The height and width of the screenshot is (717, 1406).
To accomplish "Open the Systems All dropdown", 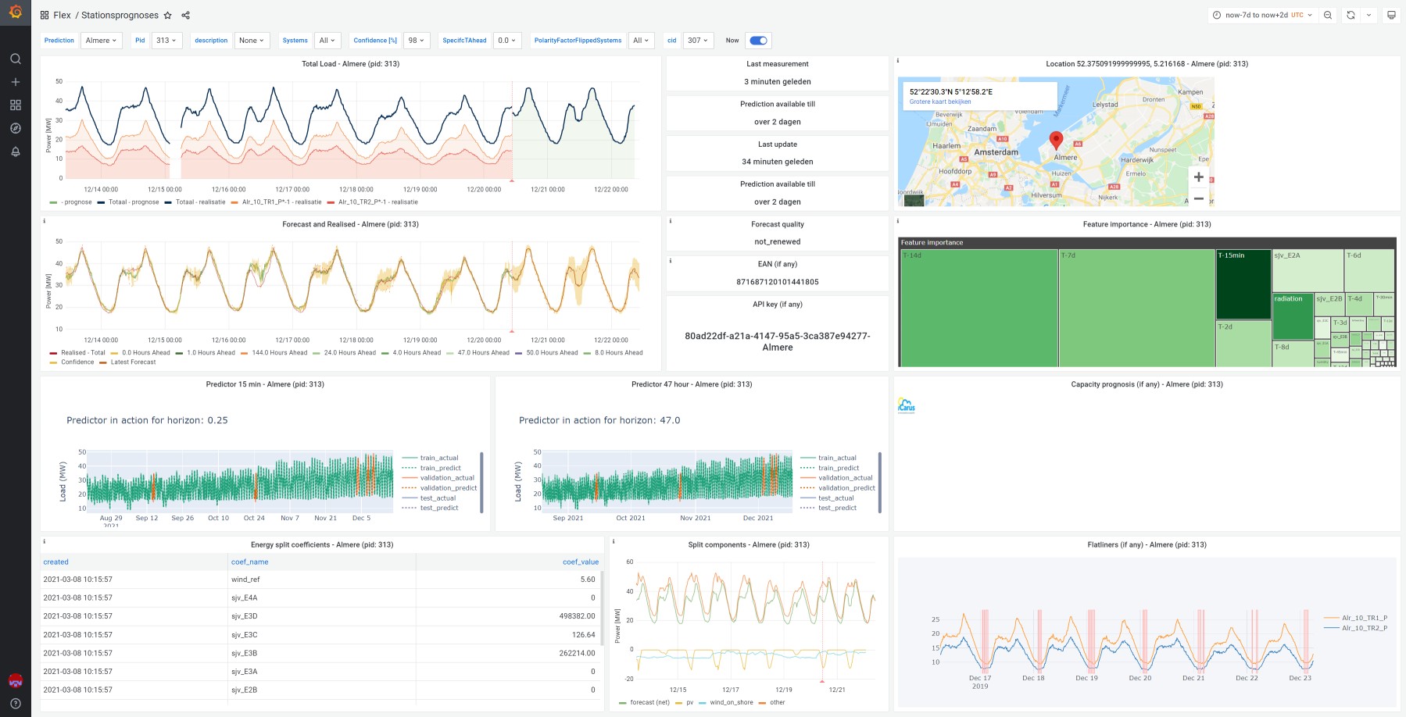I will click(327, 41).
